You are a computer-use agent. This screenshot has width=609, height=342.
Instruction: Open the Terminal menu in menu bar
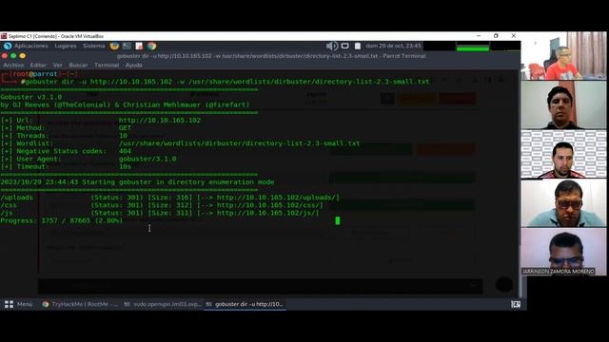107,66
